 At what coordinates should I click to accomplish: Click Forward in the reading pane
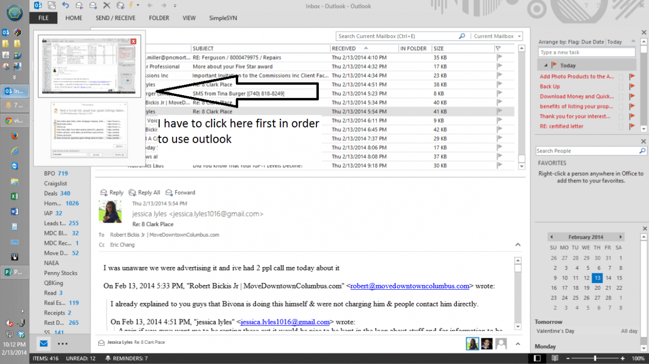point(180,193)
